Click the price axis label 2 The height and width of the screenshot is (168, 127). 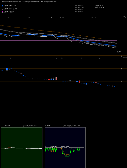(121, 82)
